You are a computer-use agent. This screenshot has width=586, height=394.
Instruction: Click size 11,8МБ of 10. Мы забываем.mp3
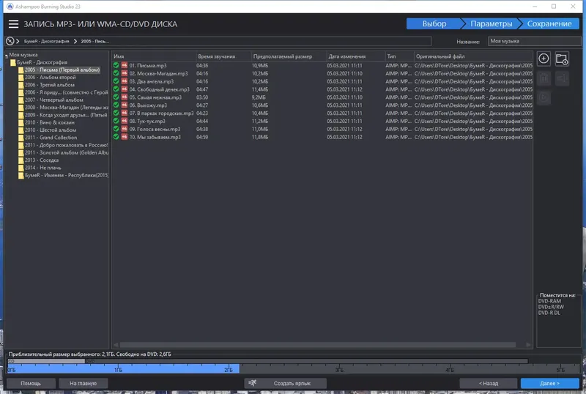pos(260,137)
